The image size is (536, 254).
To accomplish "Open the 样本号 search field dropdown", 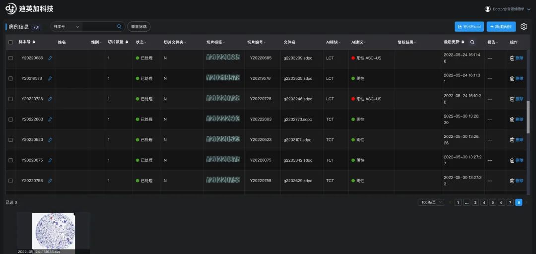I will coord(67,27).
